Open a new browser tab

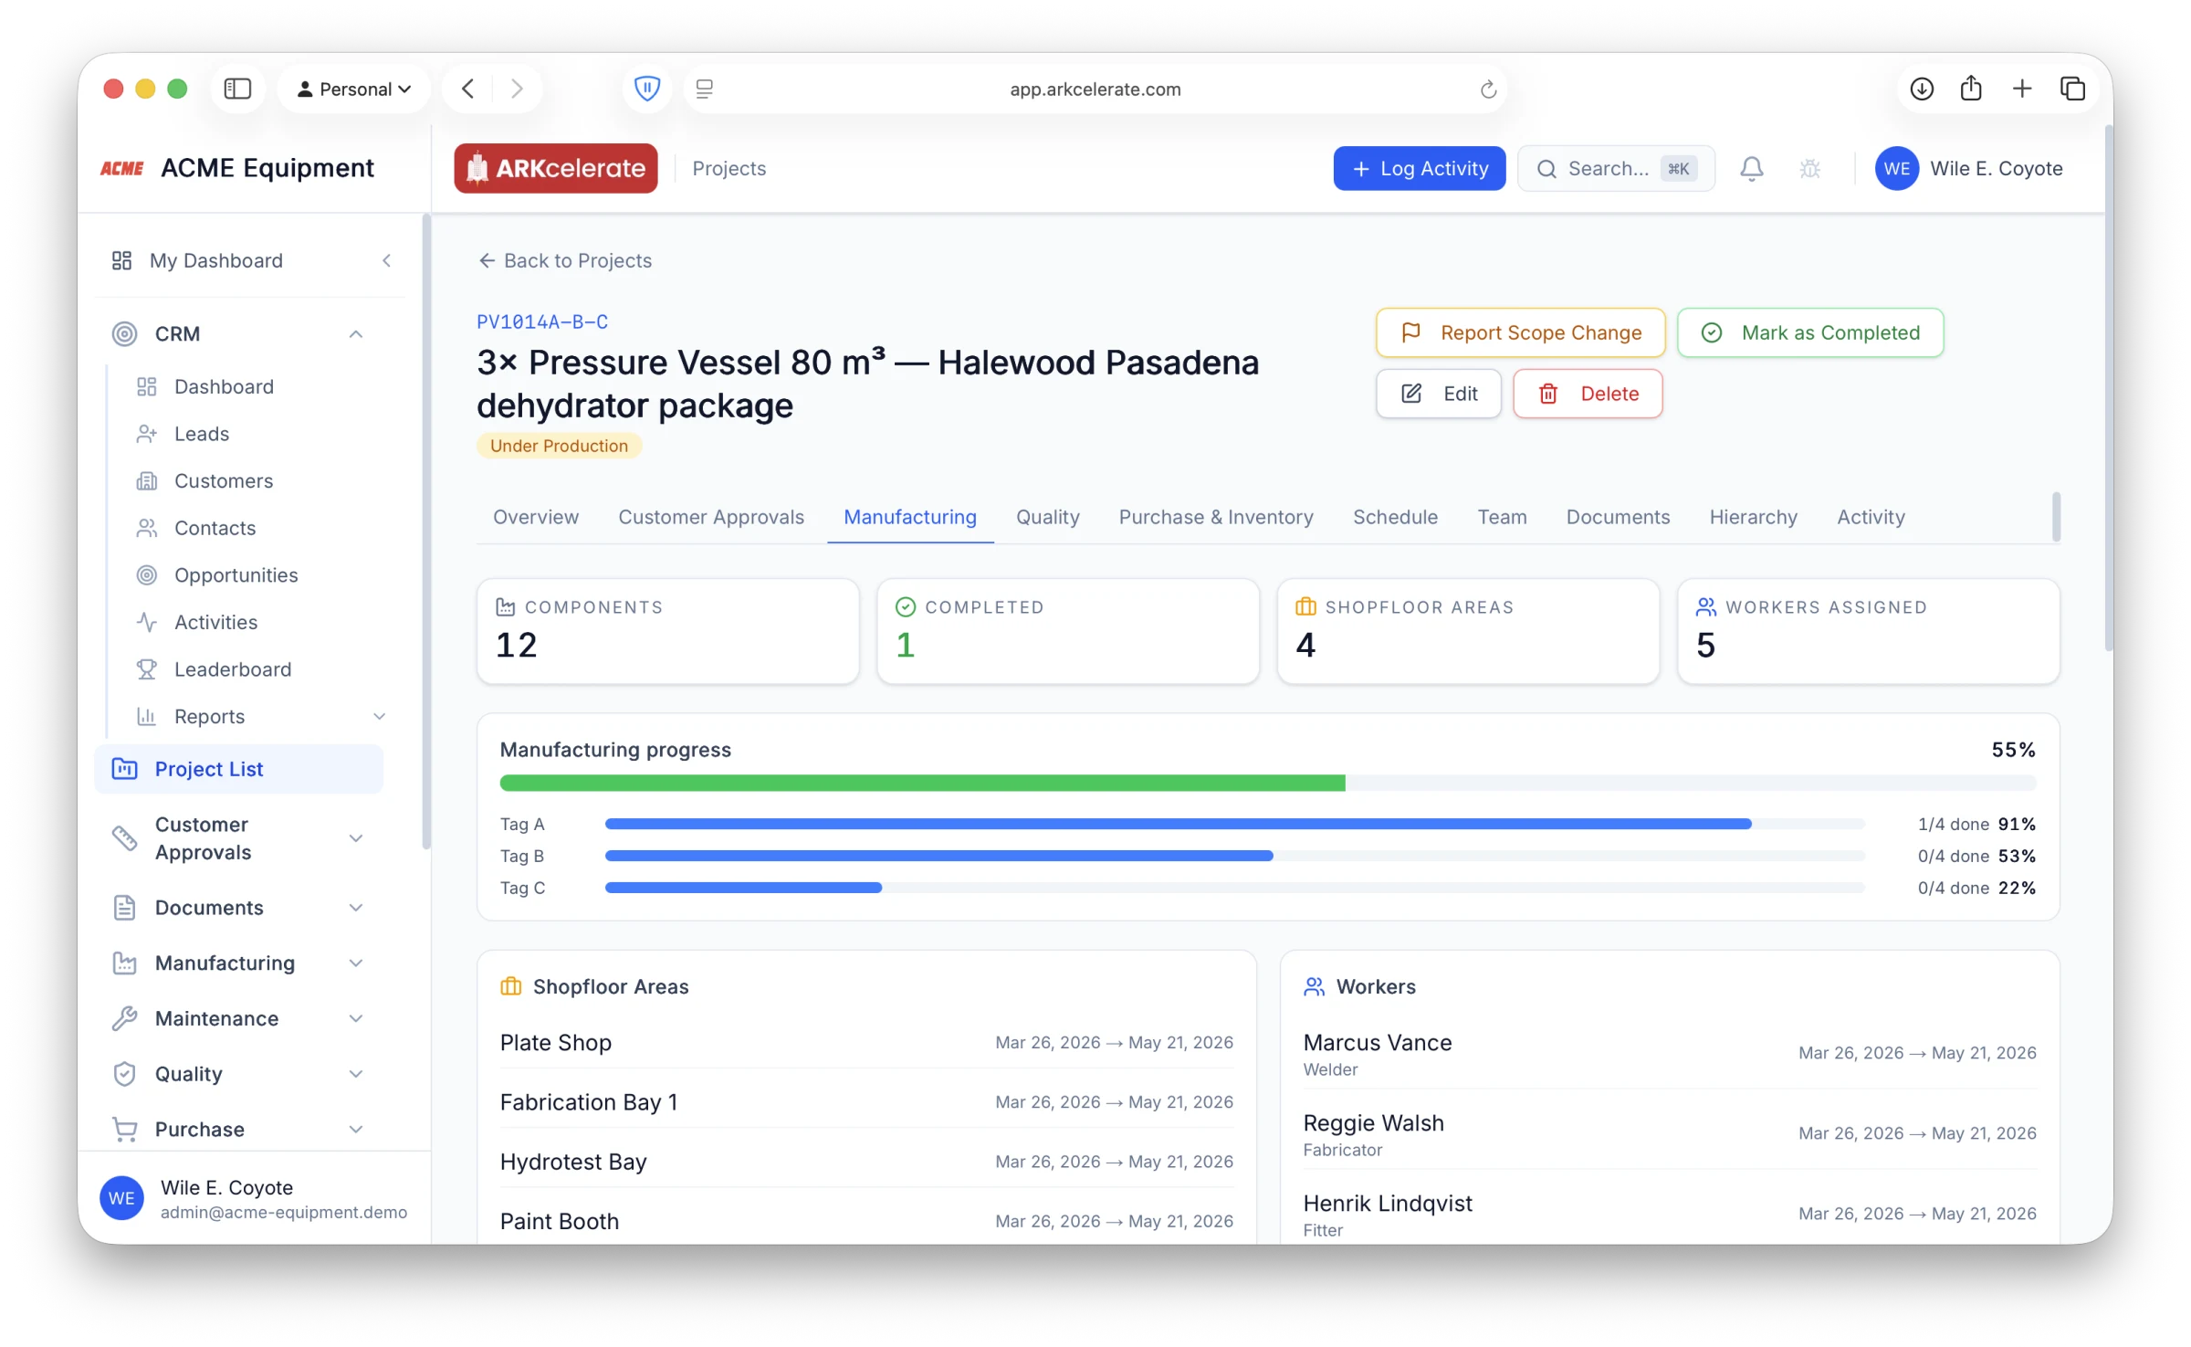point(2022,89)
